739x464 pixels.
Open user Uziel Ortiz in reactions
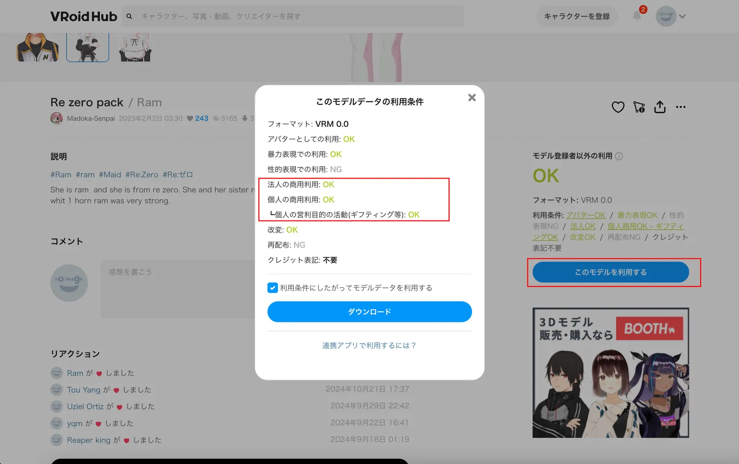coord(85,406)
